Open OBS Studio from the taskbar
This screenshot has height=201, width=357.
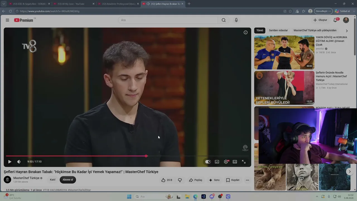pyautogui.click(x=220, y=197)
